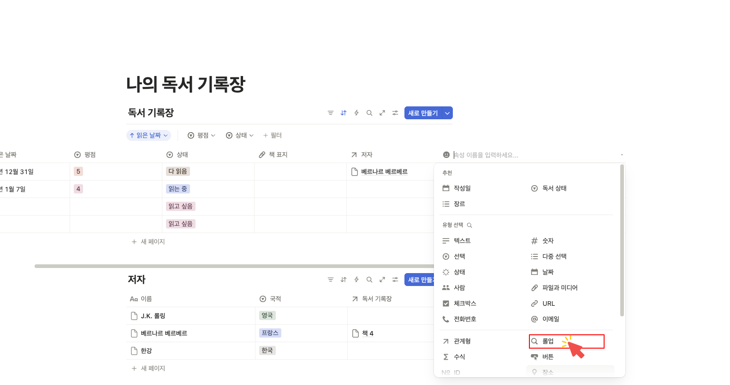Select 관계형 property type
The height and width of the screenshot is (385, 730).
[x=482, y=341]
